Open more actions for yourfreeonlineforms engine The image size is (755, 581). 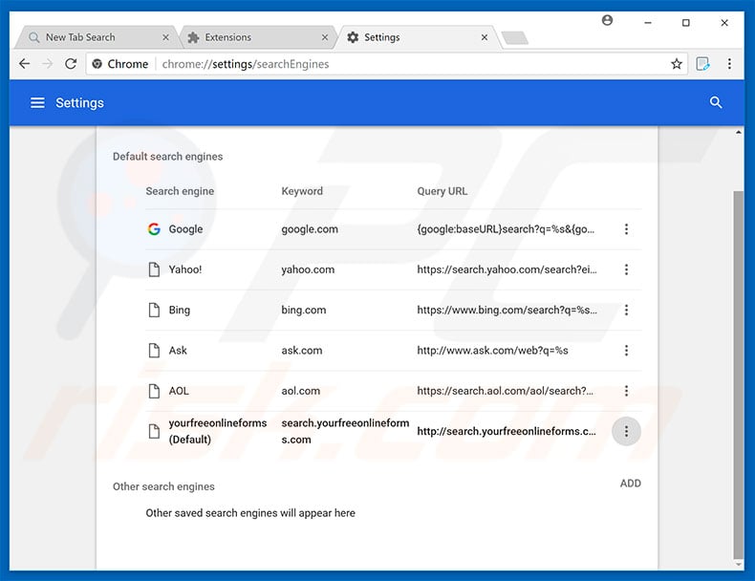[626, 431]
